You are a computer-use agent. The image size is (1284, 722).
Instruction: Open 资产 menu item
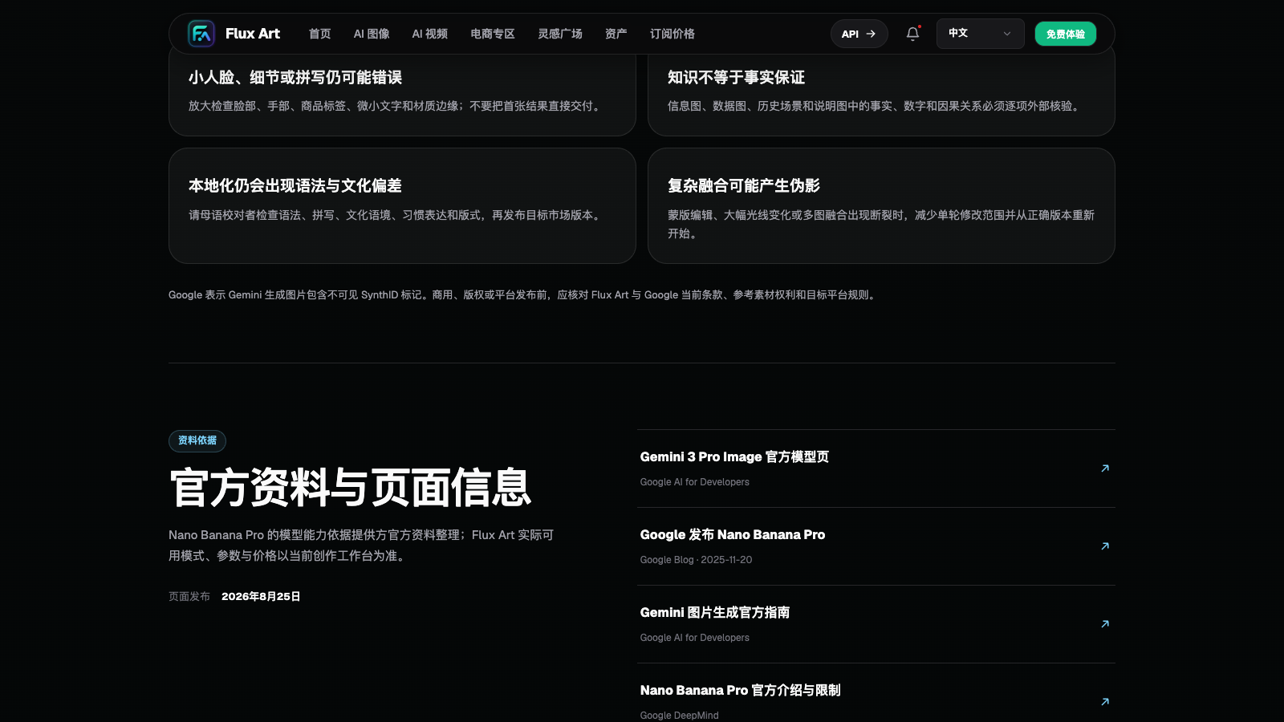(616, 34)
